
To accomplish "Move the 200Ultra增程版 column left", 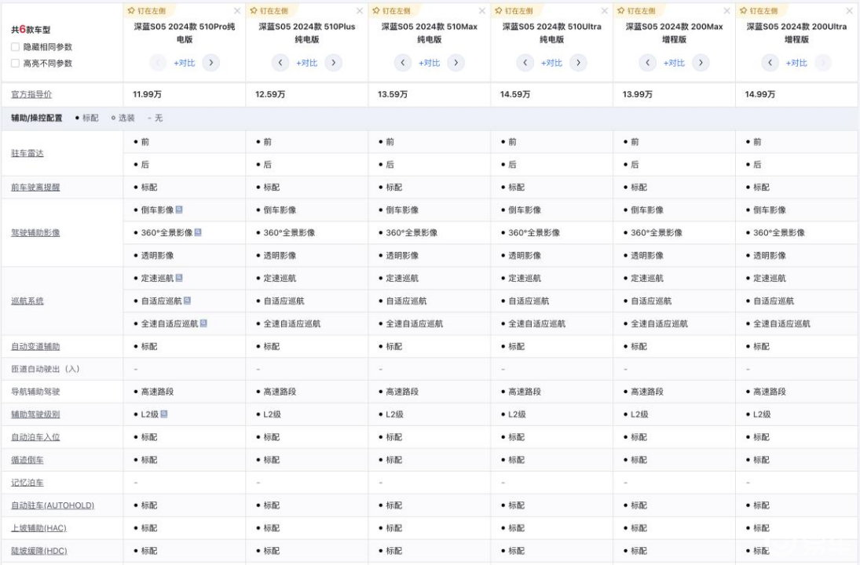I will [x=770, y=63].
